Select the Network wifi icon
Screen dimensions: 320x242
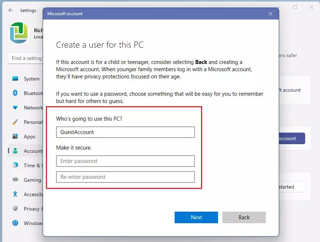15,108
